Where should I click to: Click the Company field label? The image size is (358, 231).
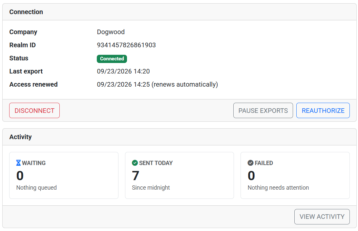click(23, 32)
